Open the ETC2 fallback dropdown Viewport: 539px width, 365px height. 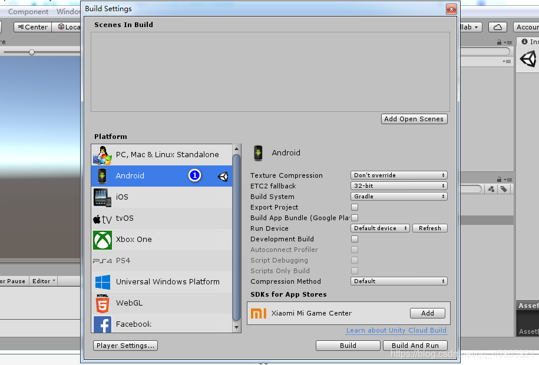coord(399,186)
